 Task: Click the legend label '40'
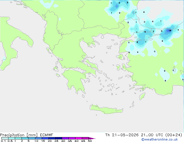[x=76, y=141]
